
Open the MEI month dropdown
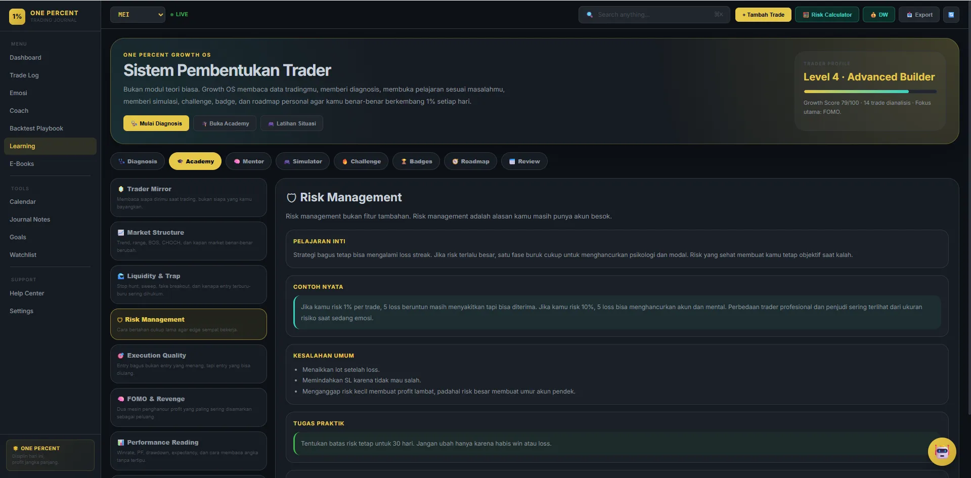pyautogui.click(x=138, y=15)
